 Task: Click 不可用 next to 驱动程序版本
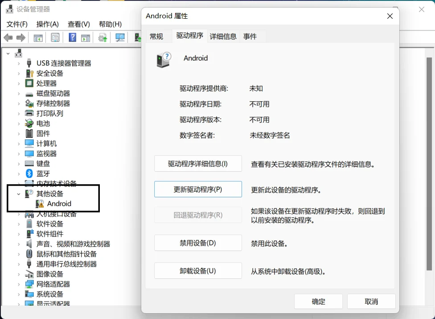[x=259, y=120]
